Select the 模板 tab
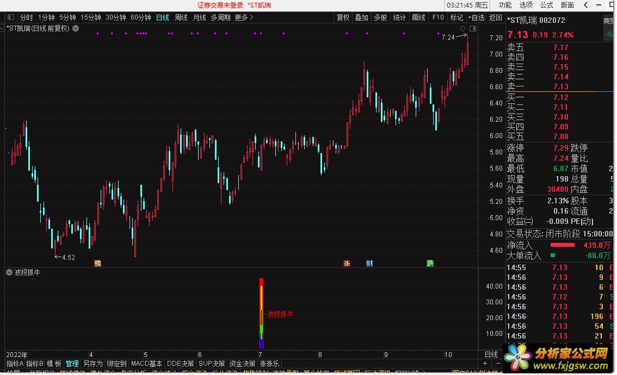The height and width of the screenshot is (375, 617). (x=54, y=364)
